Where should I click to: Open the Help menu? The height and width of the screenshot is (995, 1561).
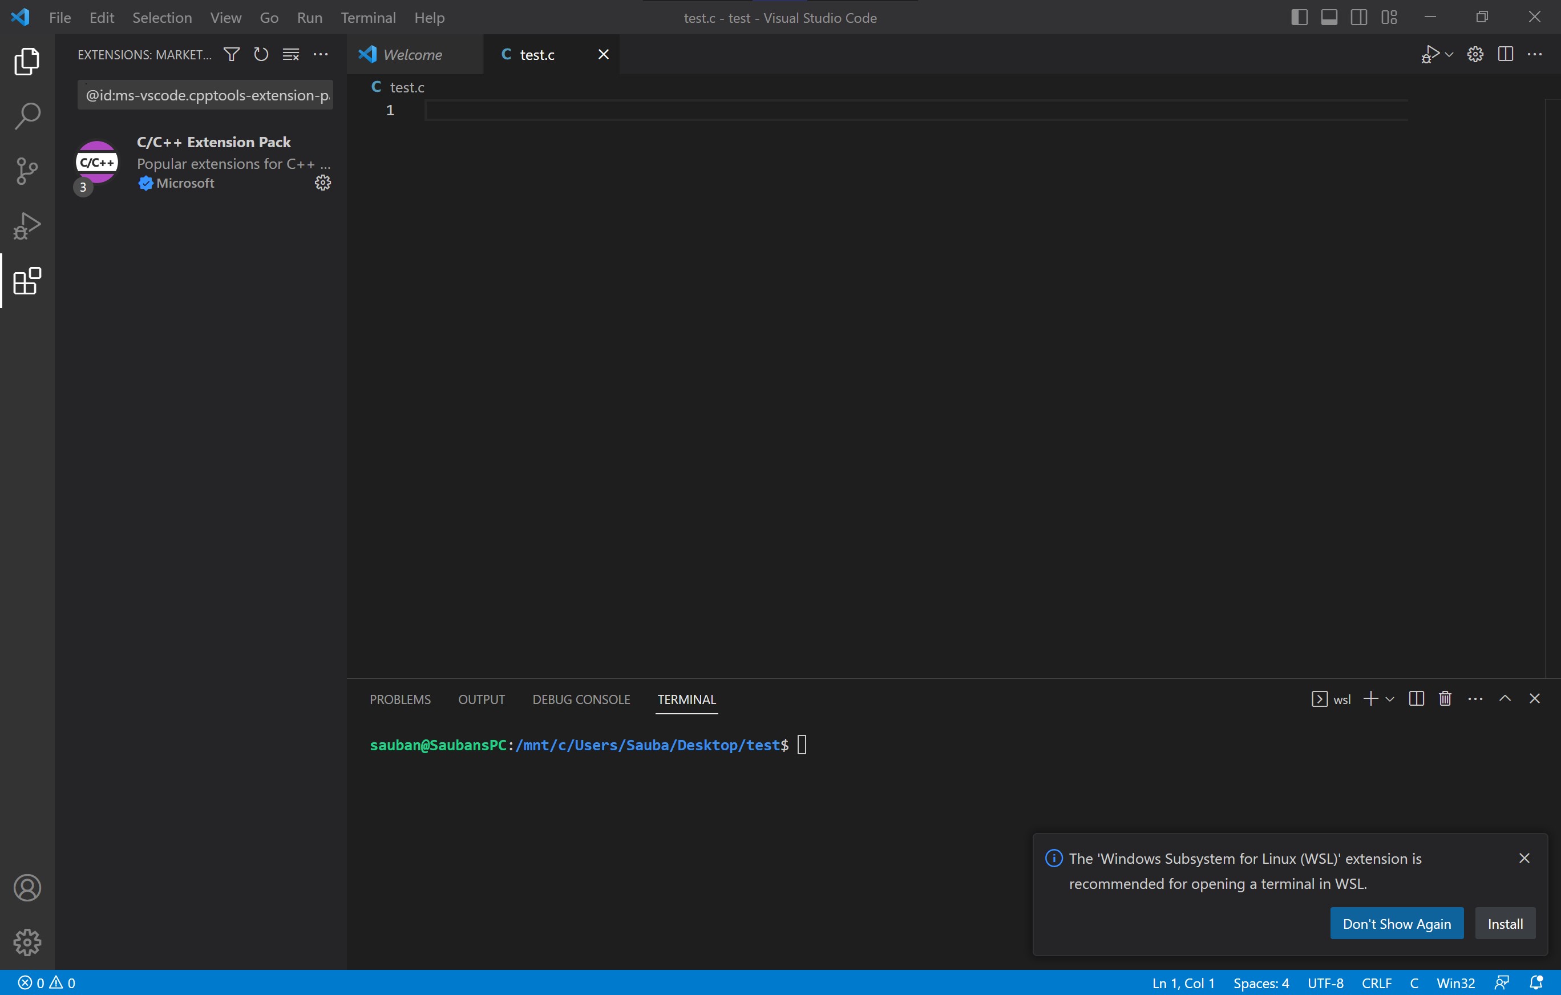(x=429, y=18)
